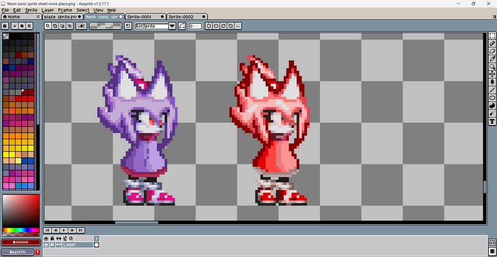Image resolution: width=497 pixels, height=257 pixels.
Task: Click the right diagonal symmetry button
Action: point(223,26)
